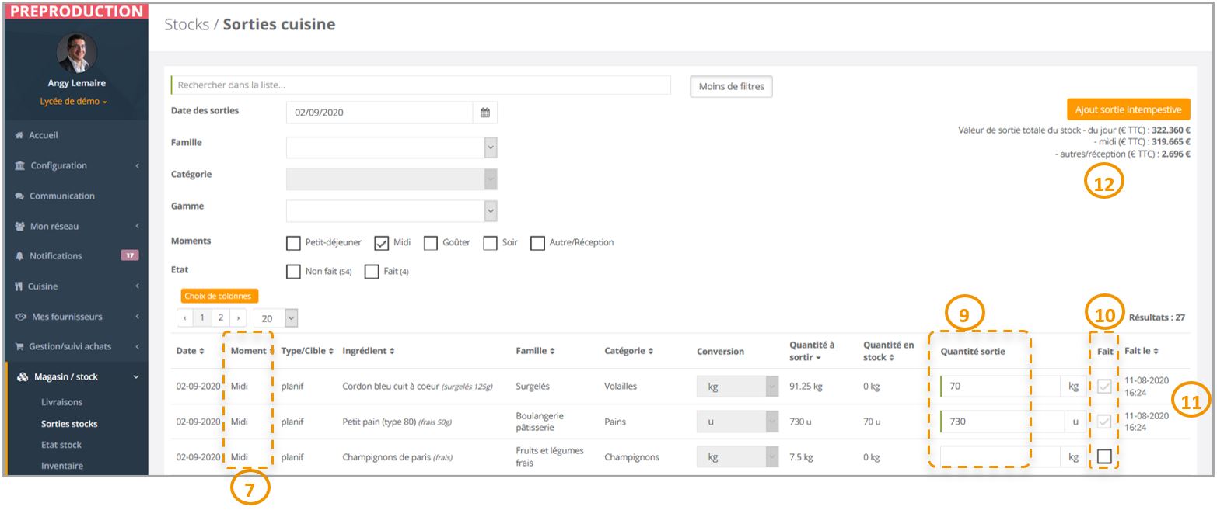This screenshot has width=1217, height=510.
Task: Click Angy Lemaire's profile avatar
Action: (x=77, y=54)
